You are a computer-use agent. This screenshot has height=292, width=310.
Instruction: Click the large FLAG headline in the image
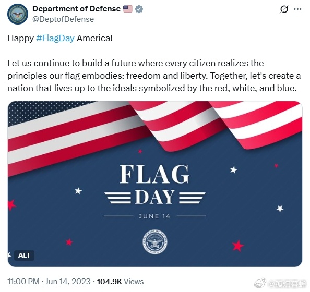click(154, 175)
